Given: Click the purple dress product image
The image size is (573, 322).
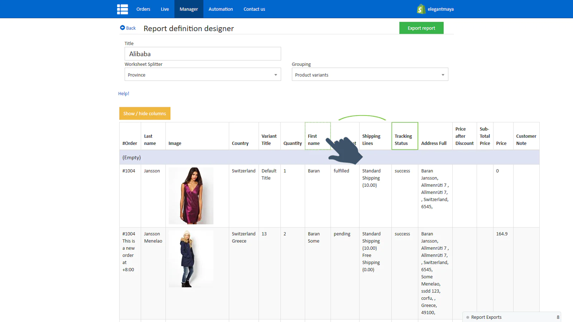Looking at the screenshot, I should coord(191,196).
